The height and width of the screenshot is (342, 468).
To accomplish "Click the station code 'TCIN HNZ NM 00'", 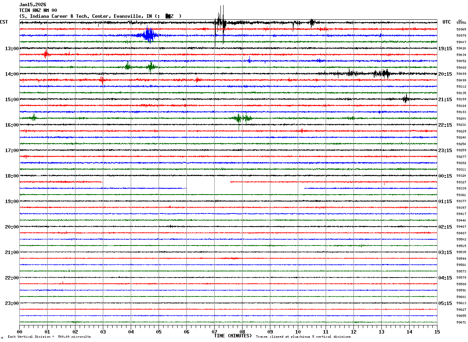I will (38, 10).
